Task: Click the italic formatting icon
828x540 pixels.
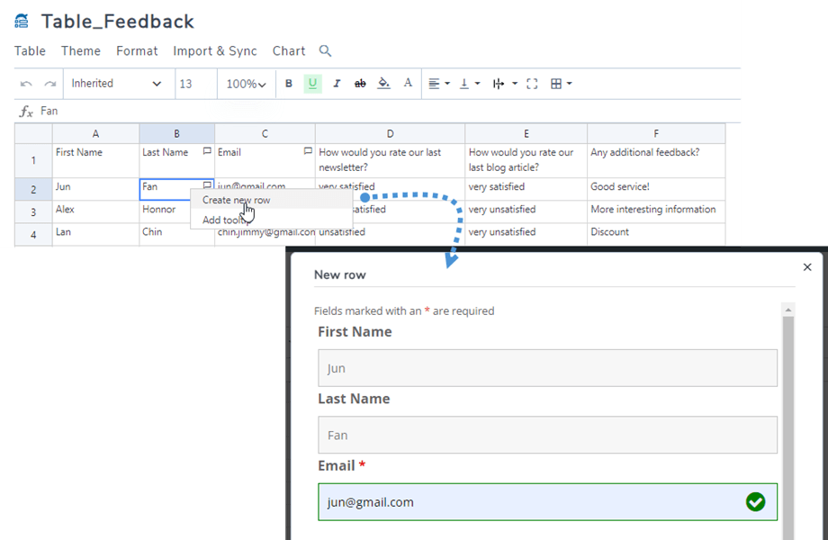Action: 337,84
